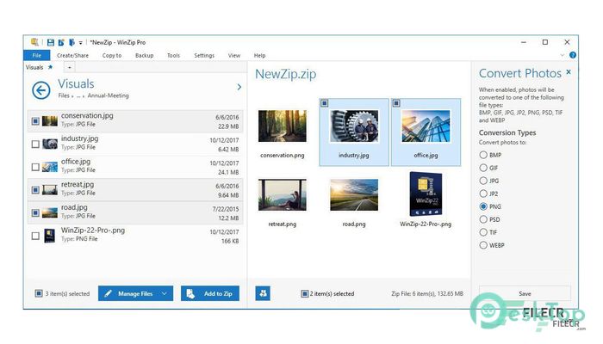The width and height of the screenshot is (603, 344).
Task: Open the Backup tab
Action: click(144, 55)
